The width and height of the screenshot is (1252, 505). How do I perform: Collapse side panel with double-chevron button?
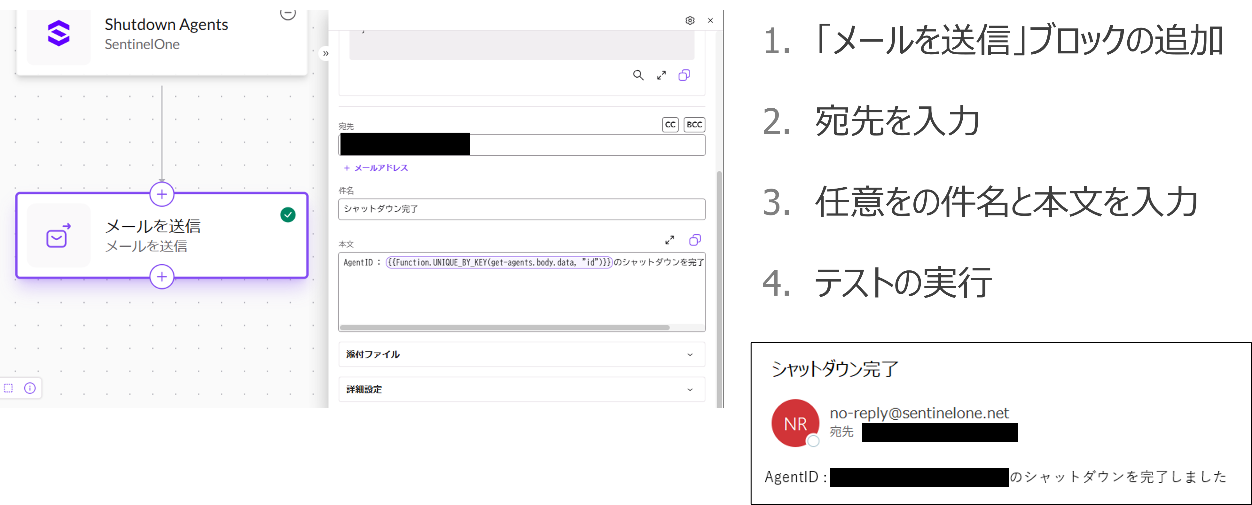(326, 53)
